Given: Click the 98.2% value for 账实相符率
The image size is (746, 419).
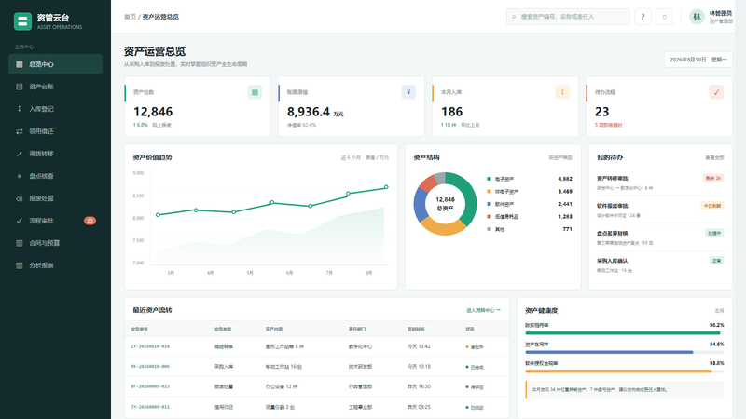Looking at the screenshot, I should coord(716,325).
